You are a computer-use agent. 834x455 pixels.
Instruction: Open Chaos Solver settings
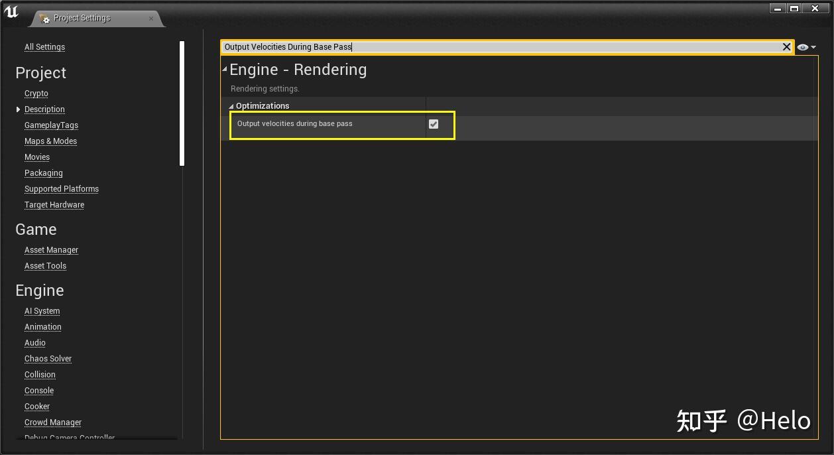pyautogui.click(x=48, y=358)
